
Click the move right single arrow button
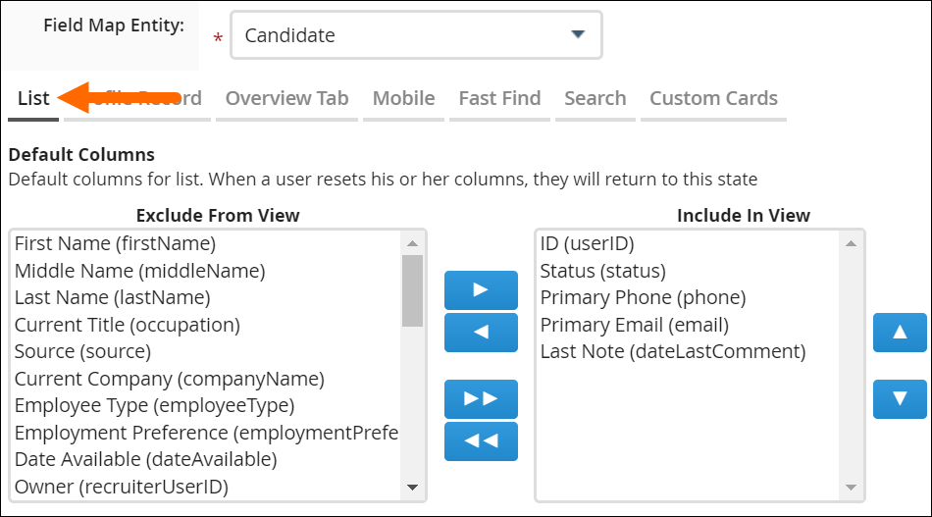click(481, 289)
